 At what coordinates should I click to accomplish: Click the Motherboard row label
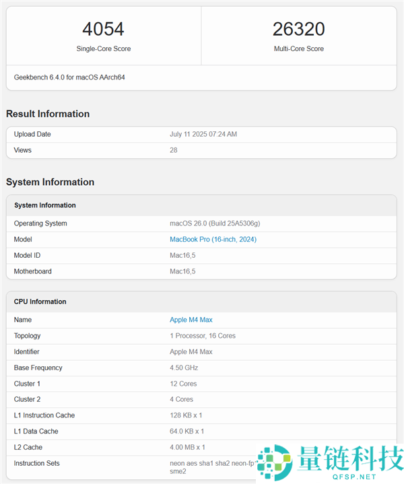33,271
